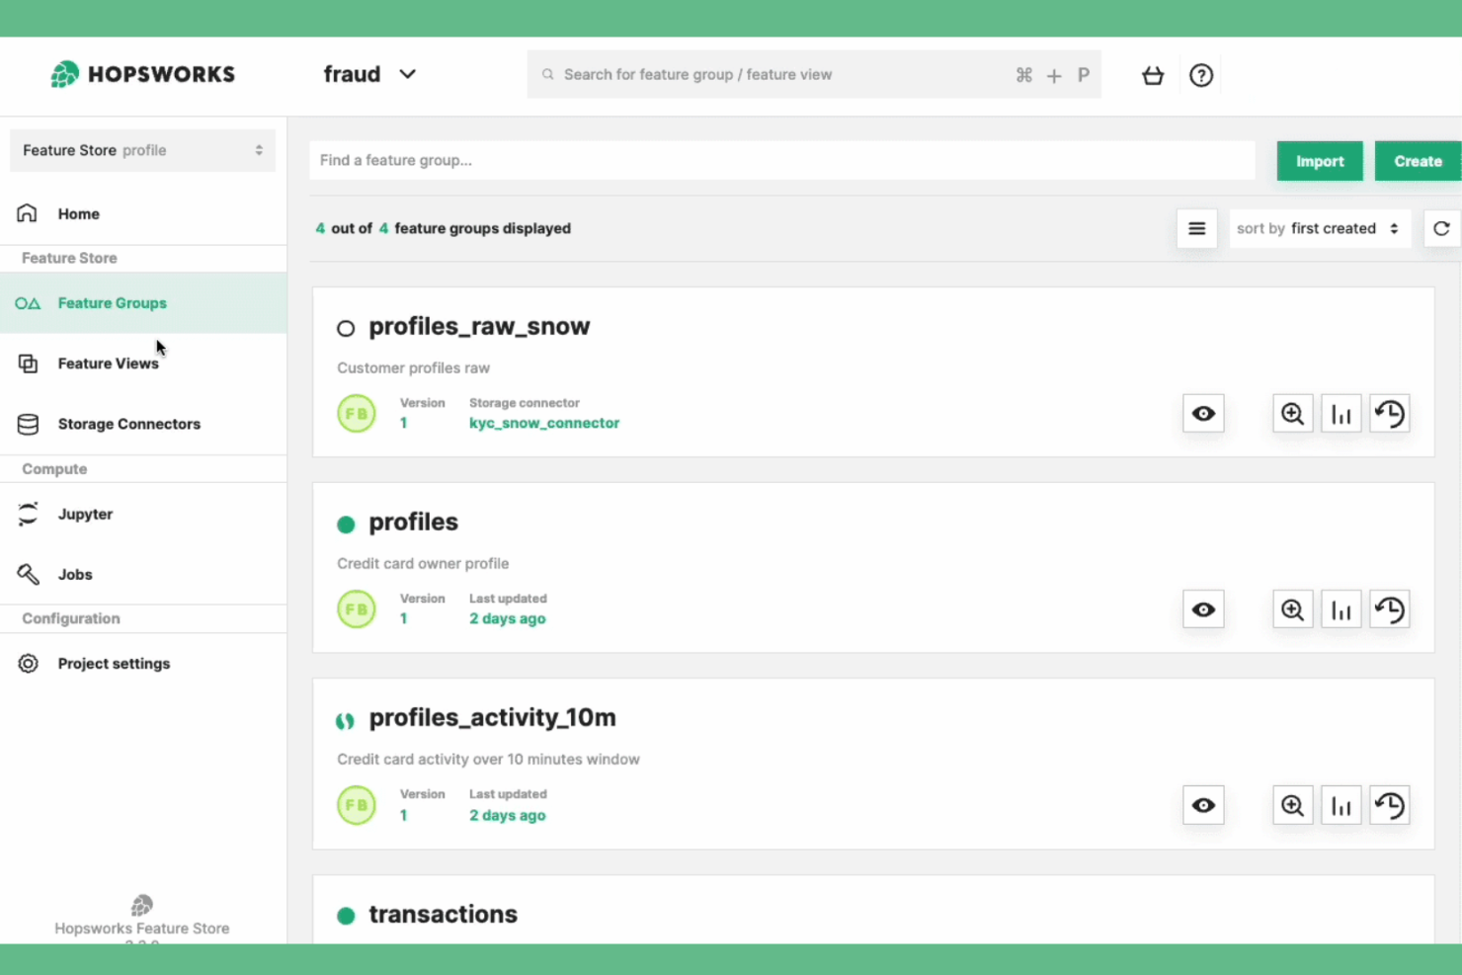Expand the Feature Store profile selector
Image resolution: width=1462 pixels, height=975 pixels.
143,150
